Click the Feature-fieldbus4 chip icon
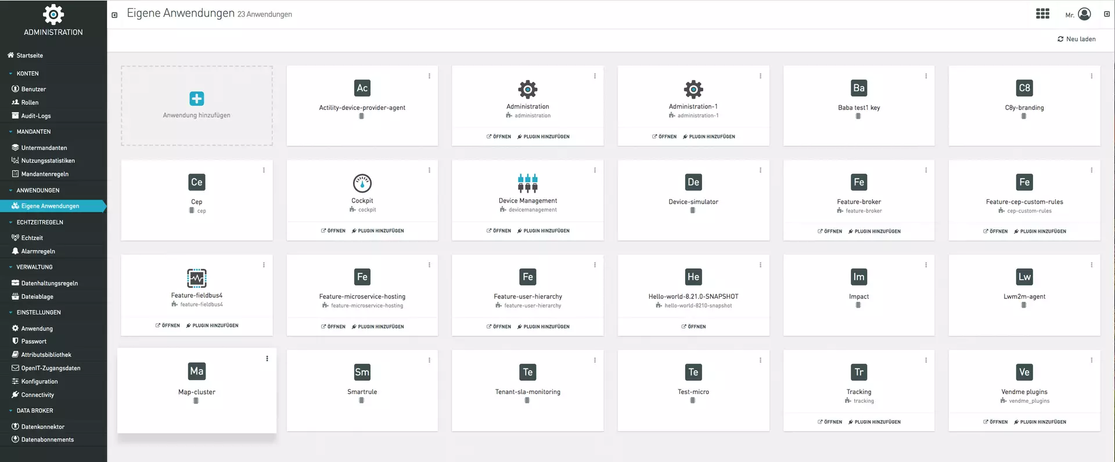The image size is (1115, 462). coord(196,278)
